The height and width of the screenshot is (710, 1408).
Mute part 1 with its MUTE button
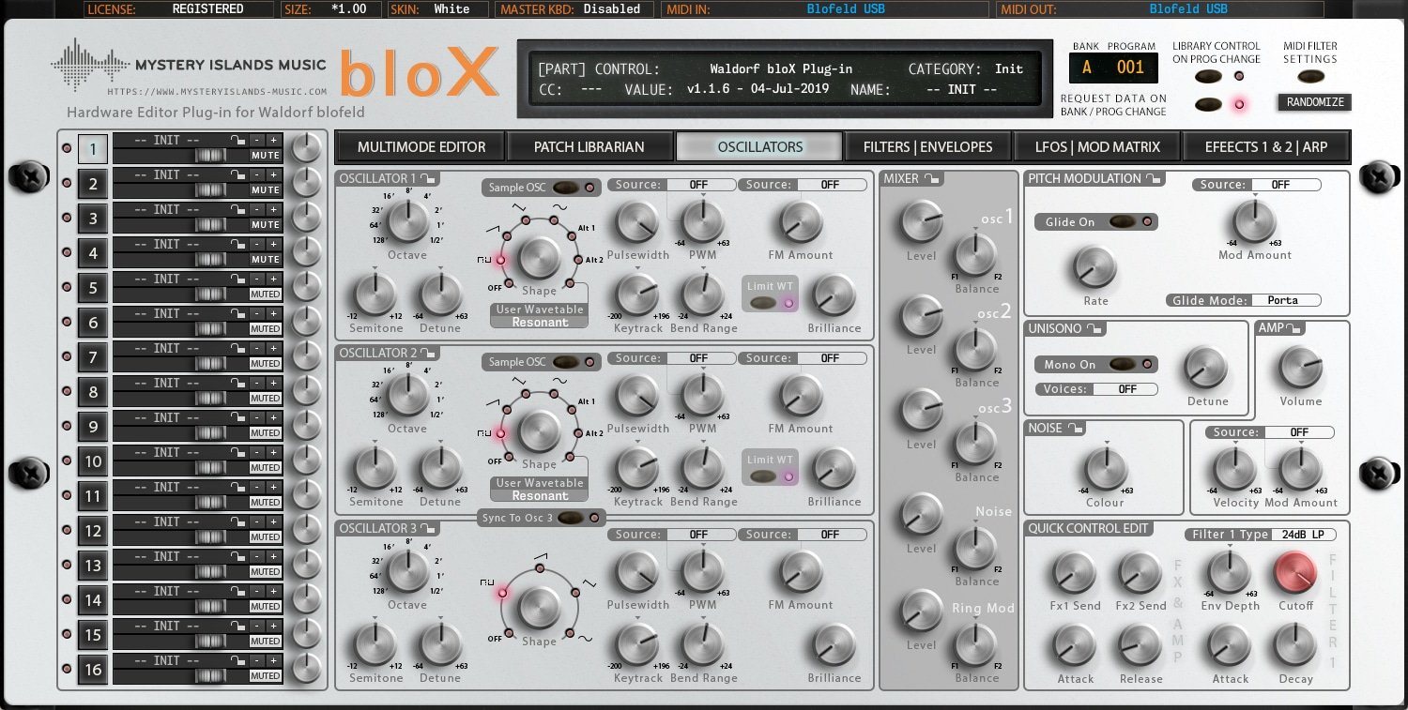[266, 156]
